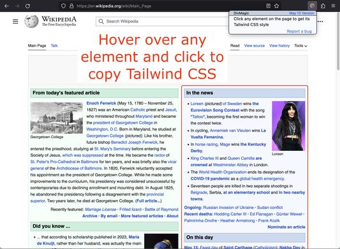This screenshot has width=340, height=249.
Task: Bookmark this page with the star icon
Action: click(x=276, y=6)
